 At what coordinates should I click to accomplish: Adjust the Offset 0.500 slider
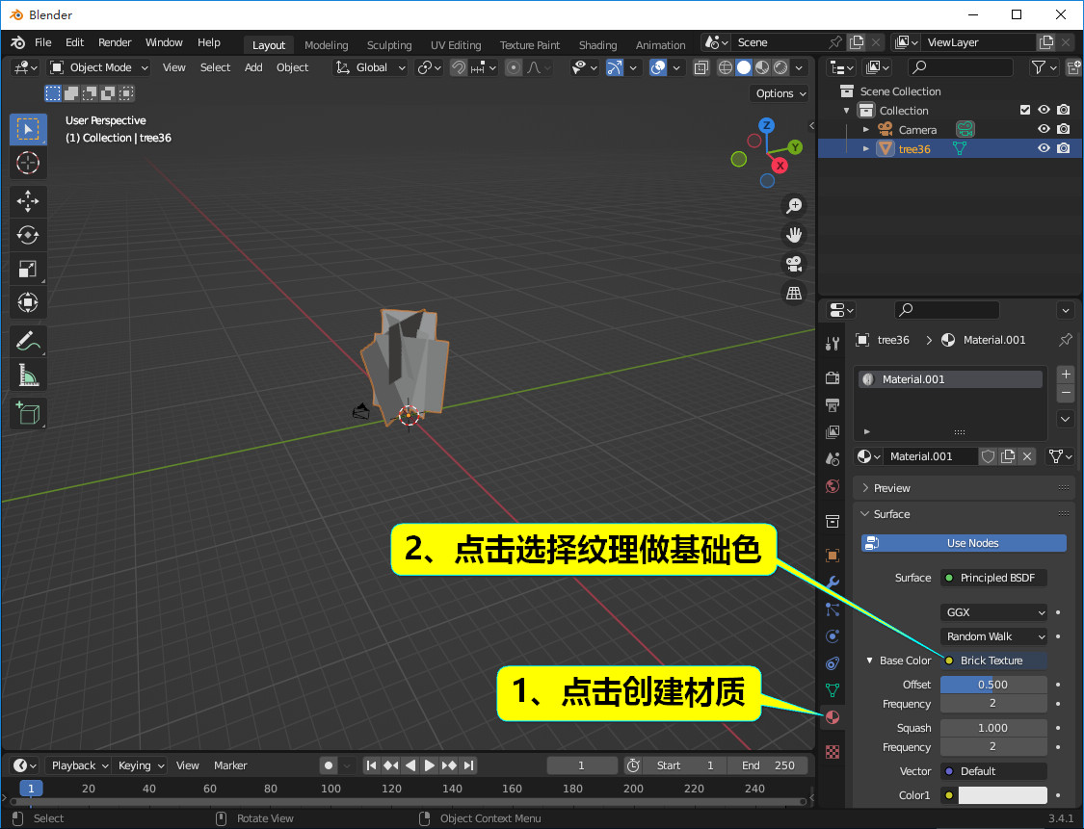(992, 685)
